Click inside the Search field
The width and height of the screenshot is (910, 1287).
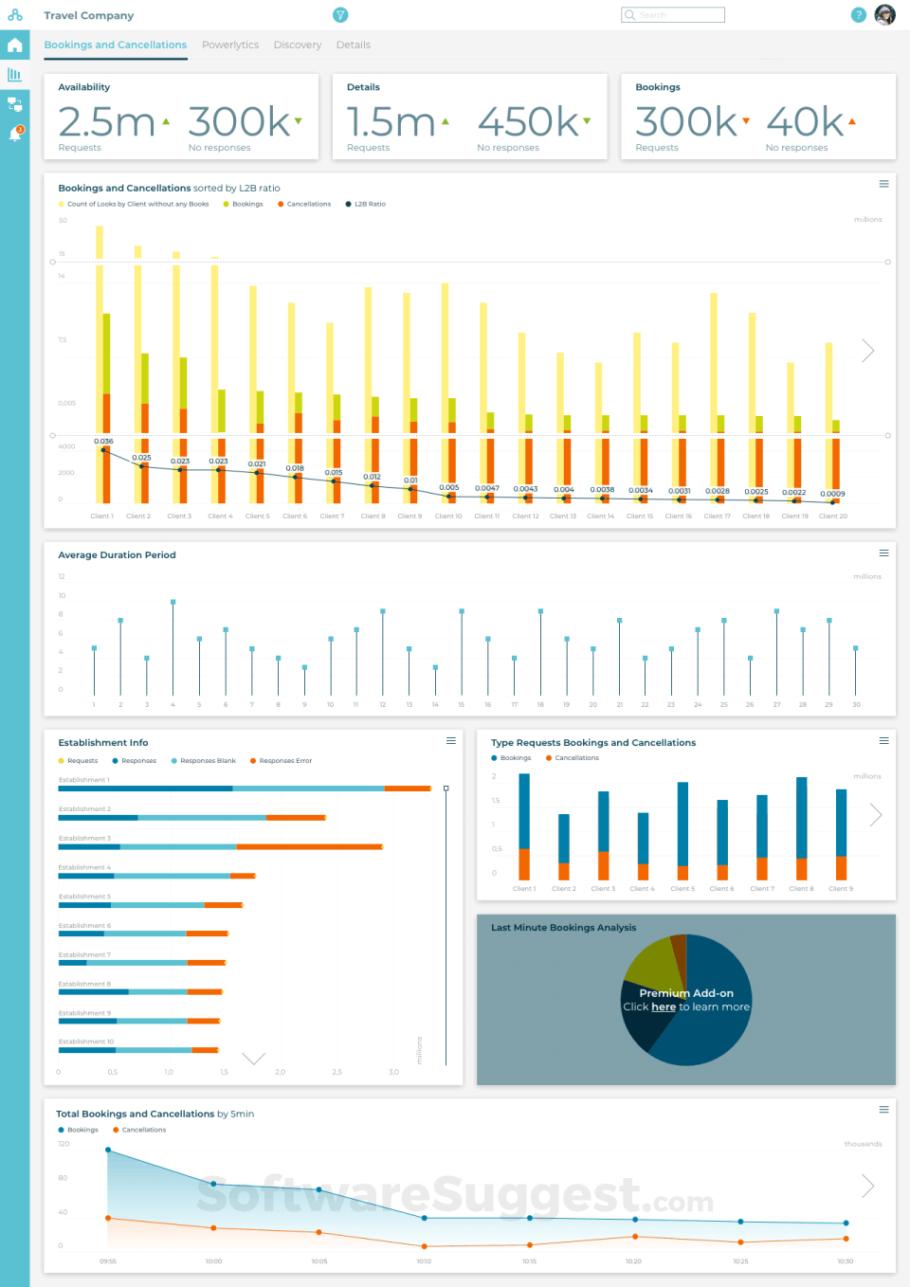click(x=673, y=14)
